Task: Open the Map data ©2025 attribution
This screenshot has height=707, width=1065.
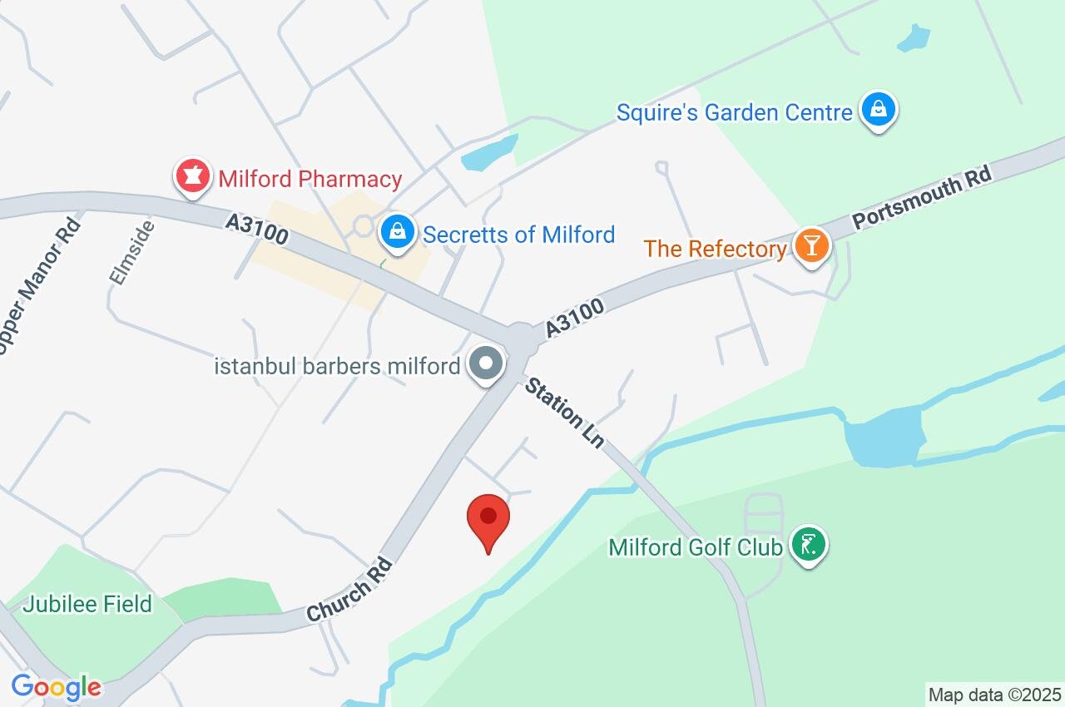Action: [x=995, y=695]
